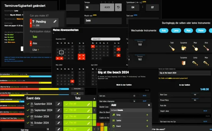Image resolution: width=212 pixels, height=131 pixels.
Task: Click the Tempo 168 value
Action: point(140,45)
